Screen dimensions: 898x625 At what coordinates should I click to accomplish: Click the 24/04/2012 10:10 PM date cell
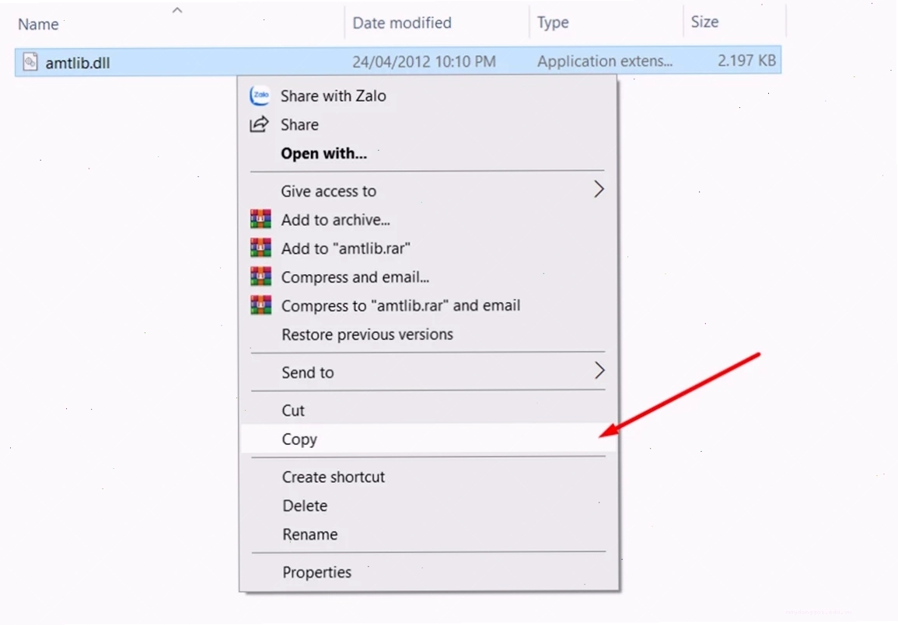click(424, 62)
